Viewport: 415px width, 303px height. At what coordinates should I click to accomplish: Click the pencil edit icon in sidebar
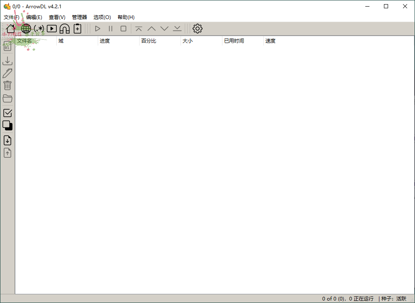(7, 73)
